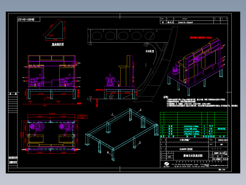Click part balloon number 2 on base frame

pyautogui.click(x=141, y=110)
